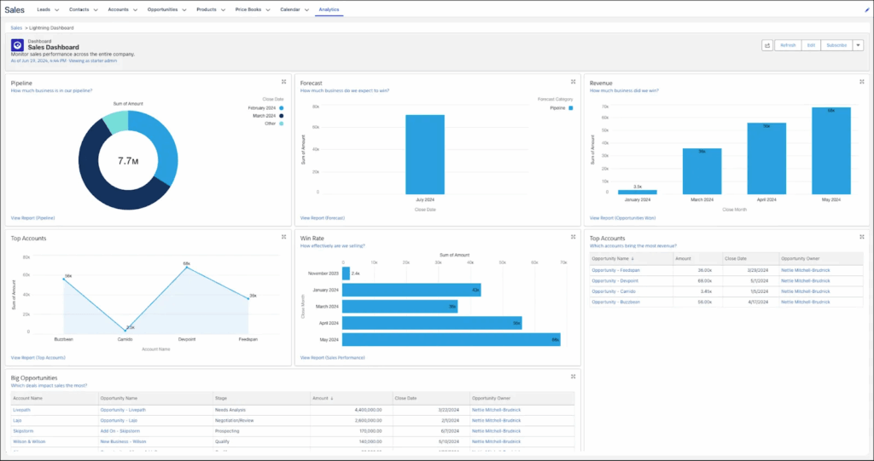Click the share dashboard icon next to Refresh
874x461 pixels.
[x=766, y=45]
